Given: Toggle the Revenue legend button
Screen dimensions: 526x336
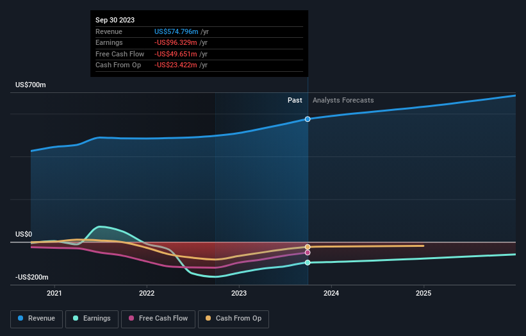Looking at the screenshot, I should coord(37,319).
